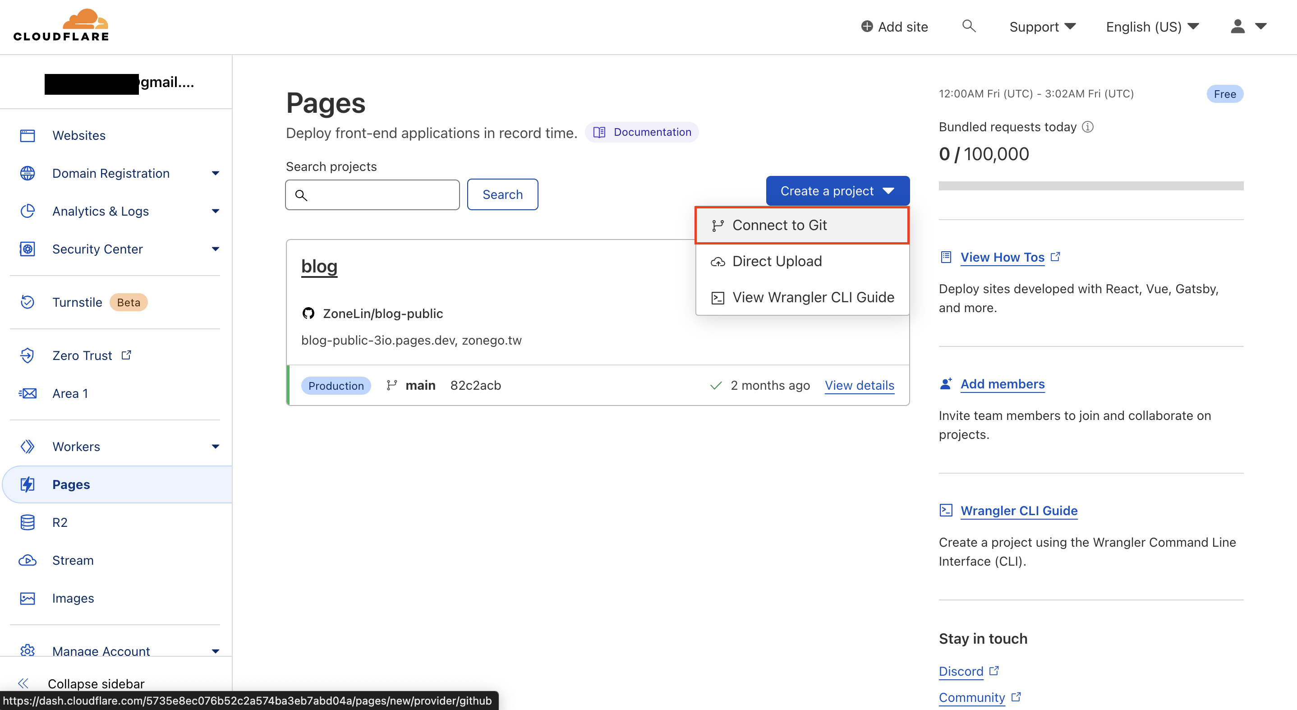The height and width of the screenshot is (710, 1297).
Task: Click the Manage Account gear icon
Action: (x=27, y=650)
